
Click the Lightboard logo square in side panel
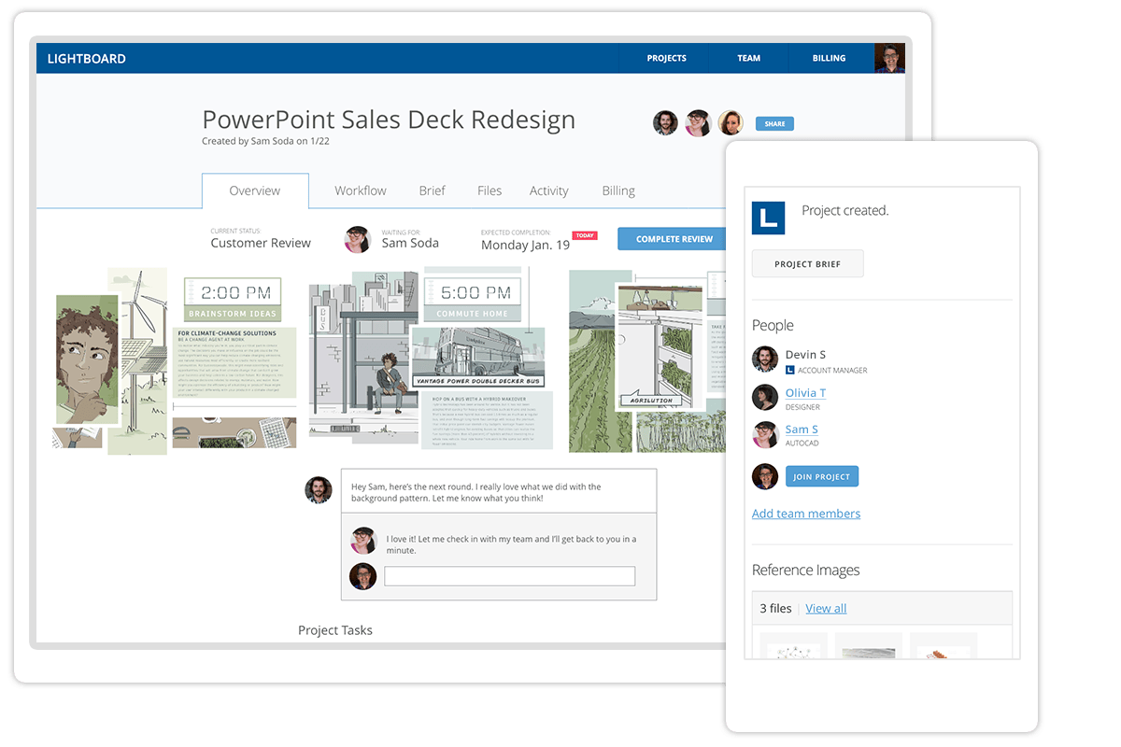[x=768, y=218]
